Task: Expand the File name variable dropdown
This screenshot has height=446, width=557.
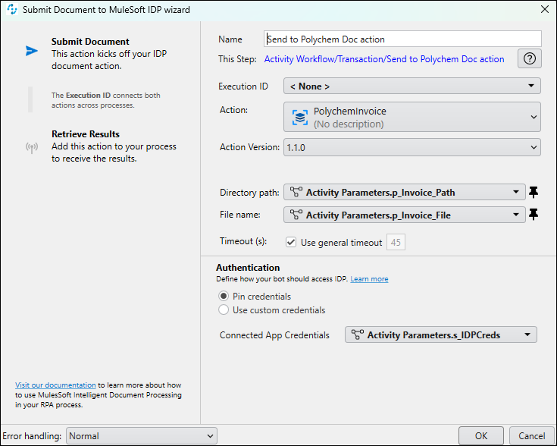Action: [x=516, y=215]
